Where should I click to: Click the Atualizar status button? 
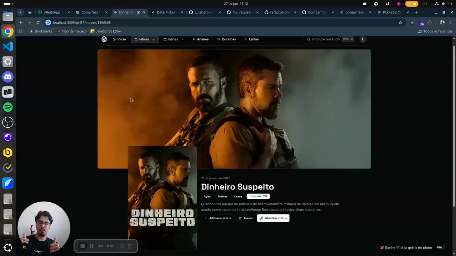273,218
